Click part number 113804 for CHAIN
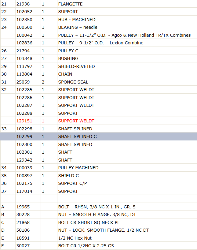 [24, 74]
